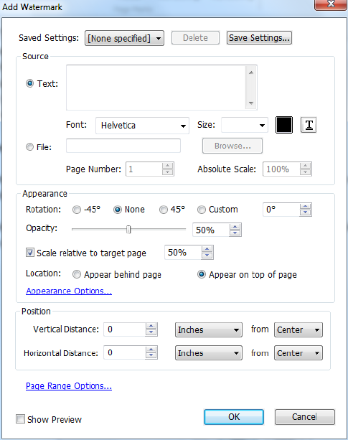Increase relative scale percentage stepper
This screenshot has width=348, height=440.
click(x=207, y=249)
